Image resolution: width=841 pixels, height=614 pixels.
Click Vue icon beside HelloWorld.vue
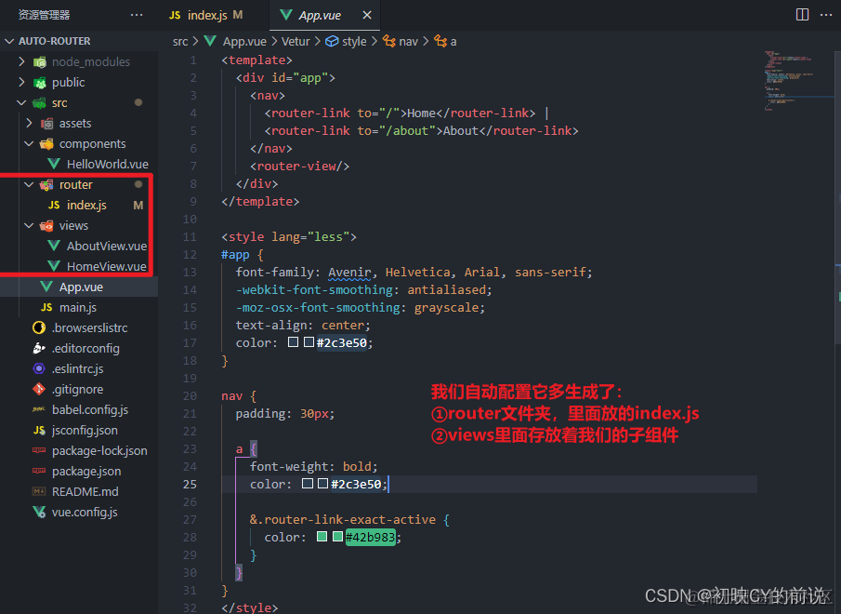54,164
